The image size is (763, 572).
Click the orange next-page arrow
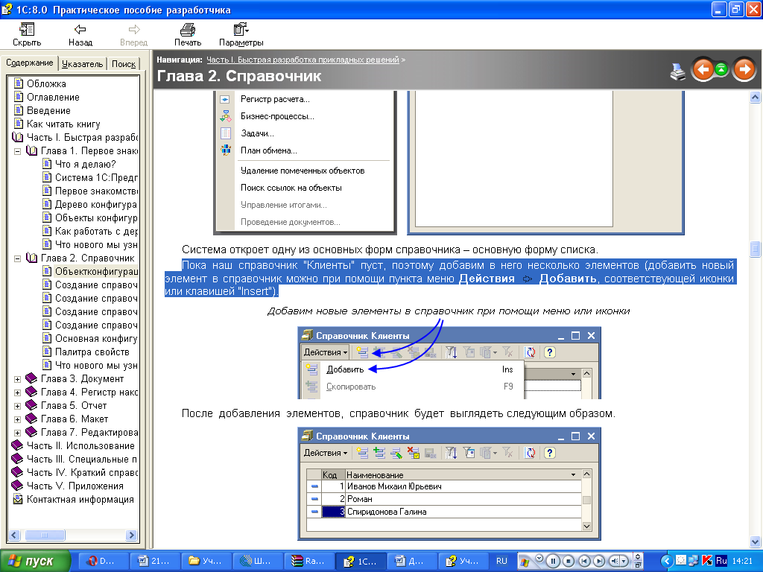(744, 69)
